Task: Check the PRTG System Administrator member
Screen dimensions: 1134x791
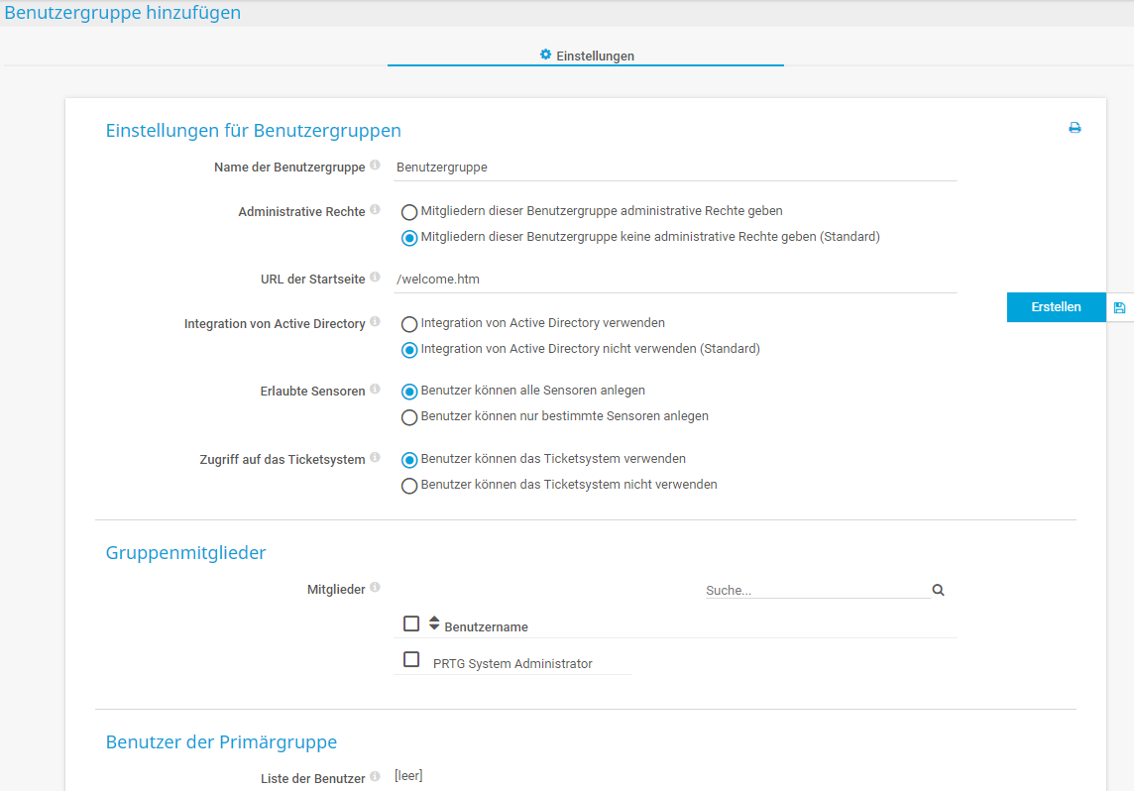Action: click(411, 658)
